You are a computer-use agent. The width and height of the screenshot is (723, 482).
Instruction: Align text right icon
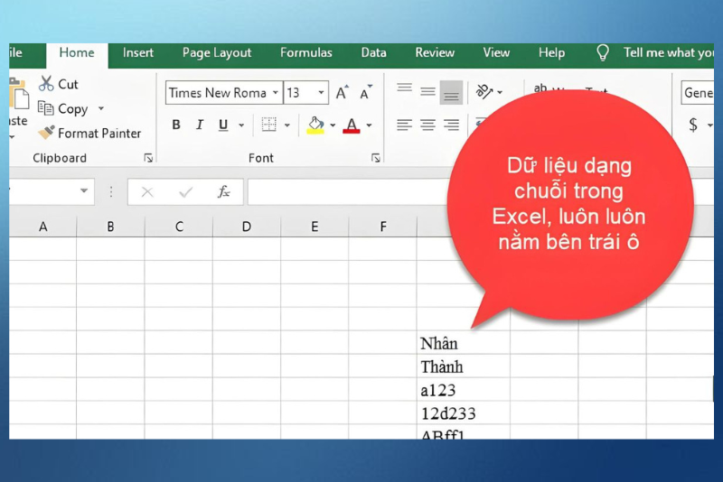(451, 125)
